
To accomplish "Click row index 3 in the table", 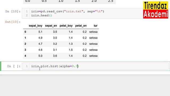I will coord(25,50).
